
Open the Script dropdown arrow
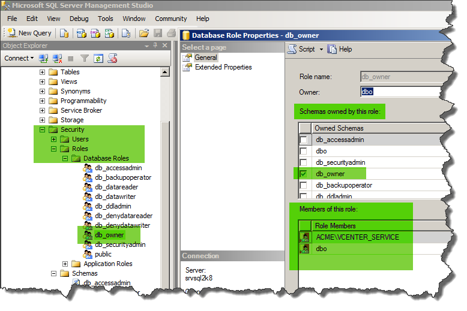pyautogui.click(x=321, y=49)
